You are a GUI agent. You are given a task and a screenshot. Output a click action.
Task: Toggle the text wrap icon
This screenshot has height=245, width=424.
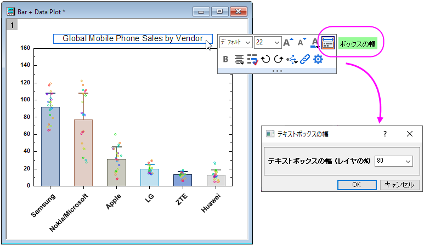click(252, 59)
